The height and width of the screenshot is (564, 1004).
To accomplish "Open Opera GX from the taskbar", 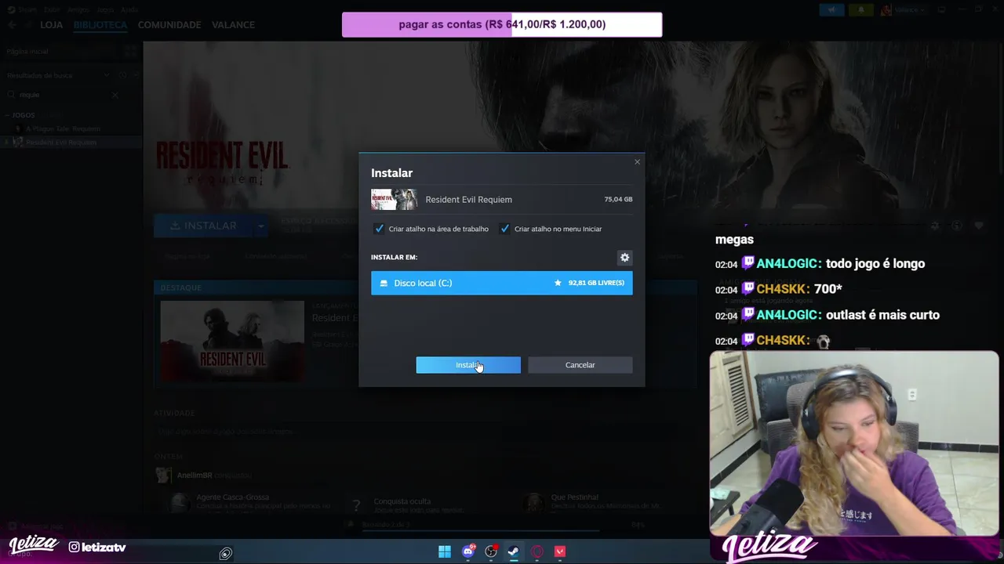I will (x=537, y=551).
